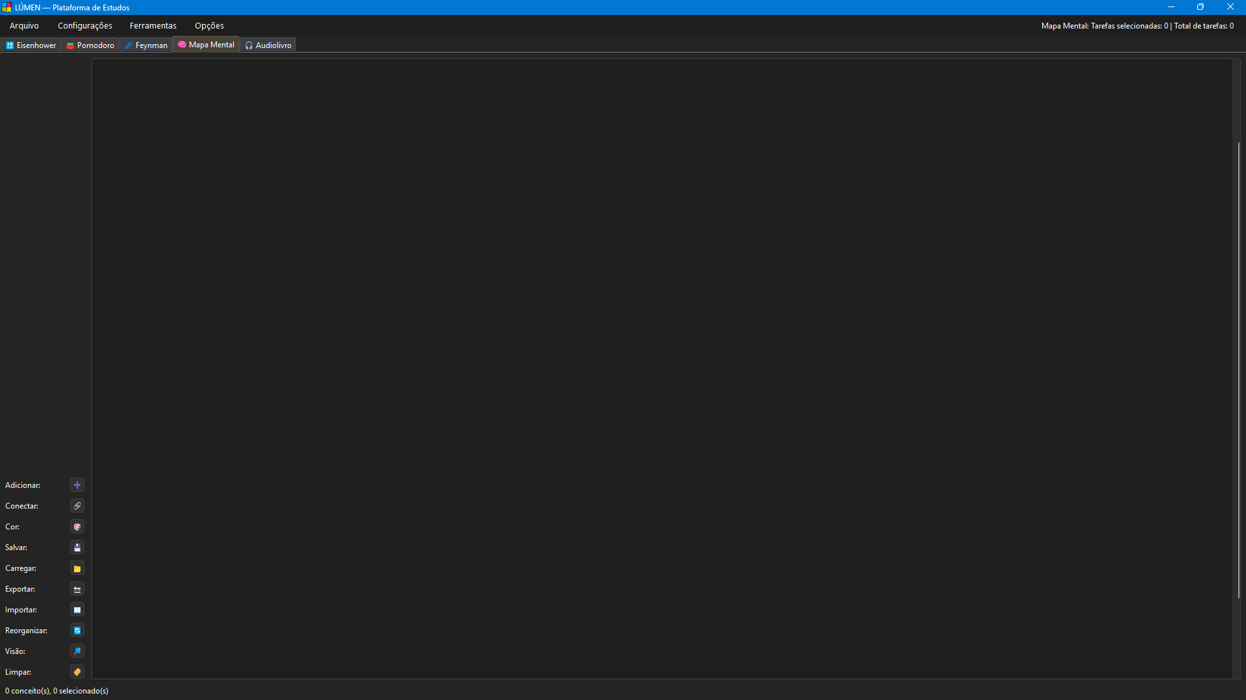Click the Salvar floppy disk icon

point(77,548)
